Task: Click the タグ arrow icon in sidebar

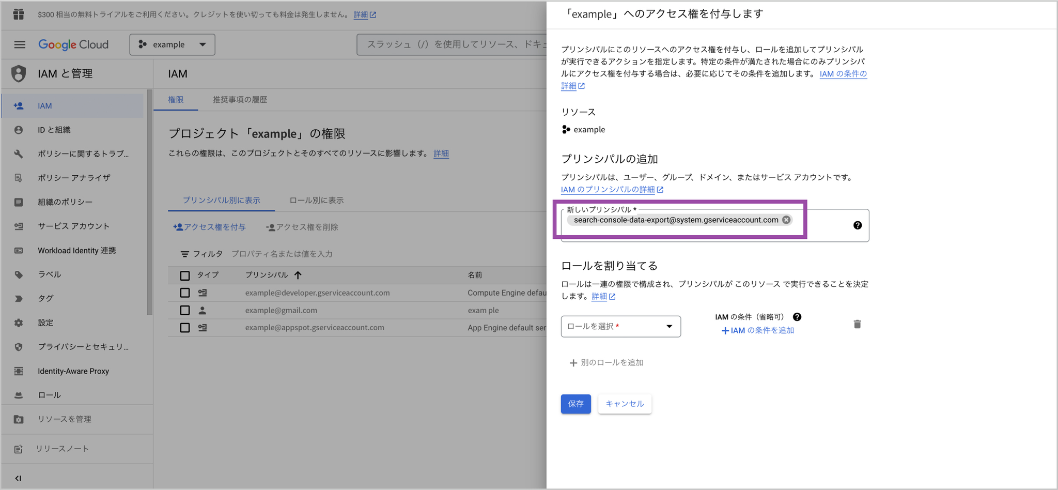Action: [x=19, y=298]
